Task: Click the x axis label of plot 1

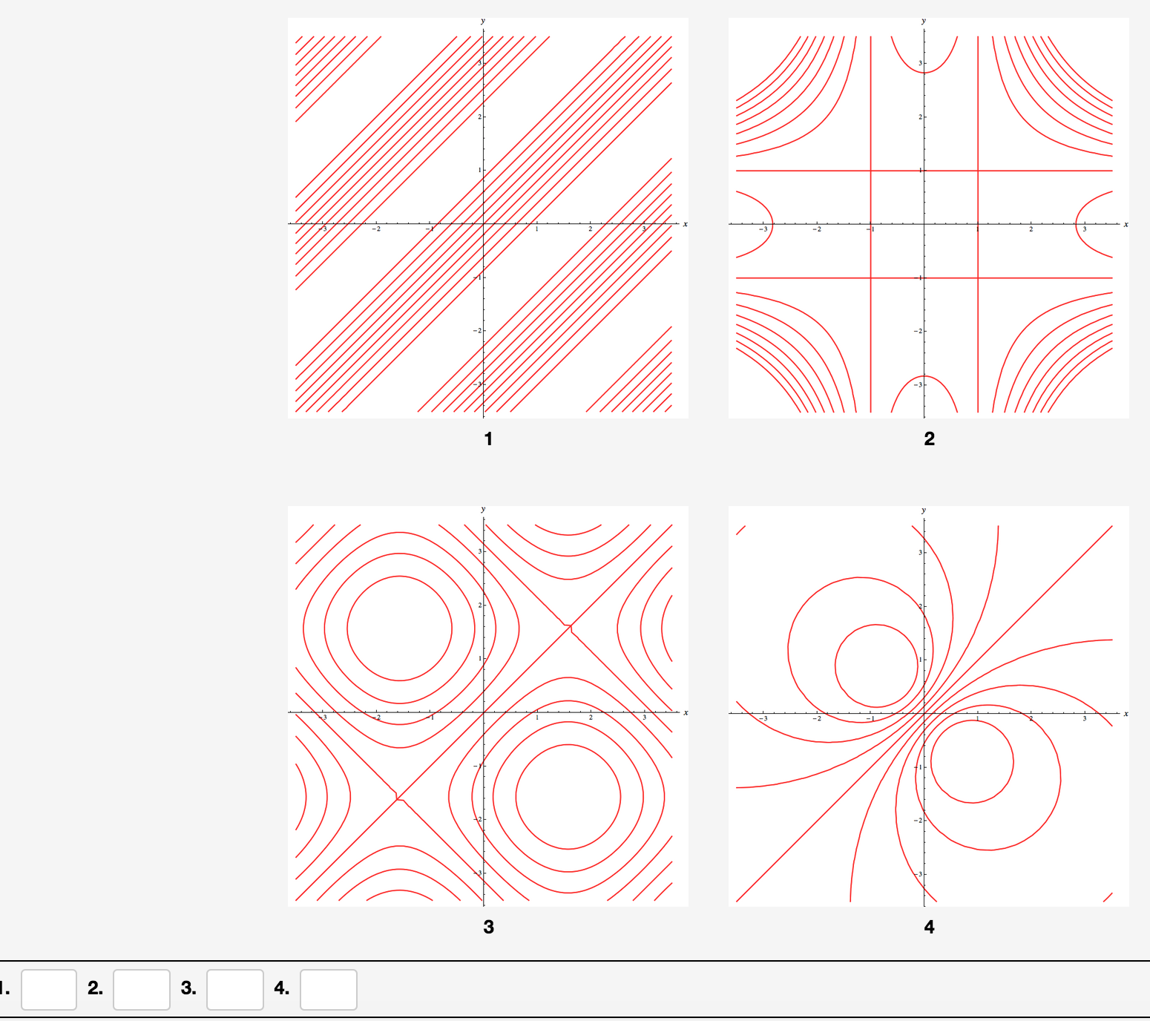Action: pos(685,224)
